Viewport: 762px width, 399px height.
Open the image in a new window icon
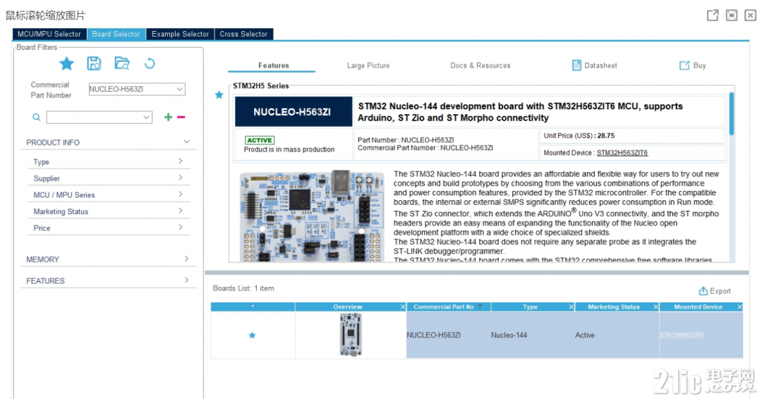[713, 15]
